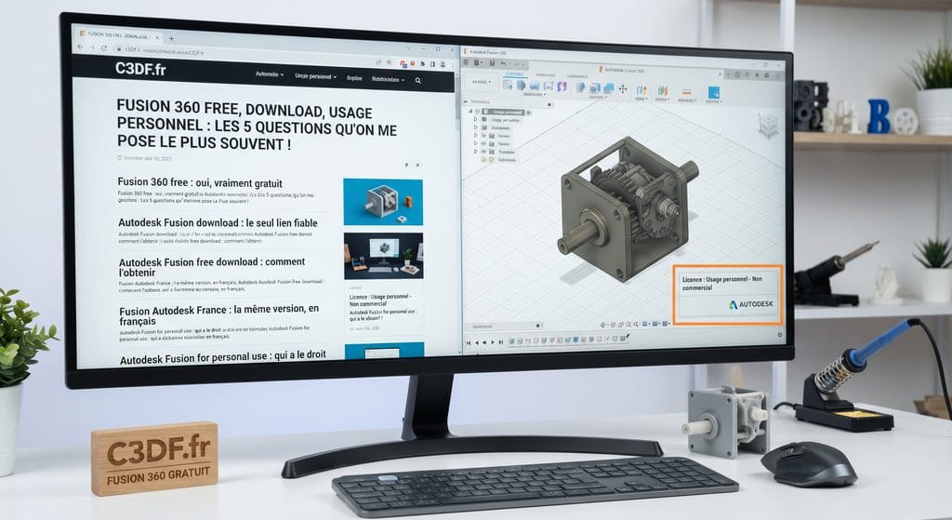Go back using Chrome's back arrow
Image resolution: width=952 pixels, height=520 pixels.
(80, 47)
